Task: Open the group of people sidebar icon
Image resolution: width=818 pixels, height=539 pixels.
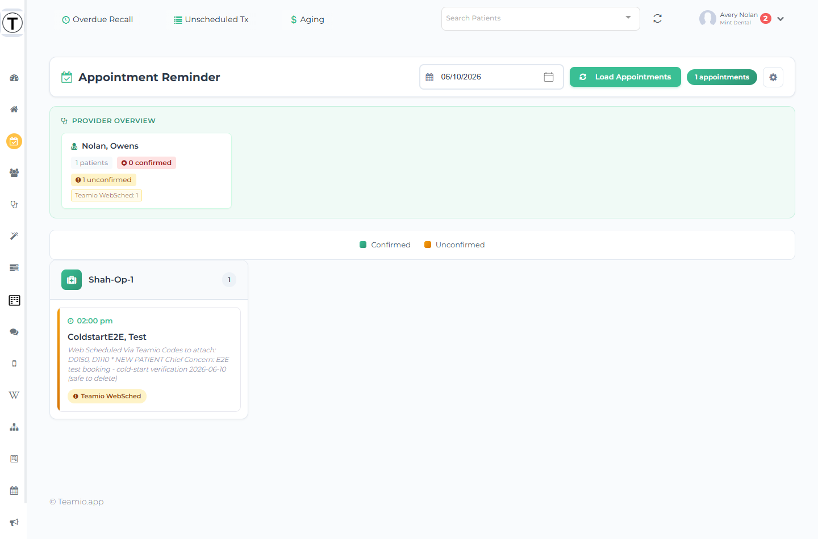Action: 14,173
